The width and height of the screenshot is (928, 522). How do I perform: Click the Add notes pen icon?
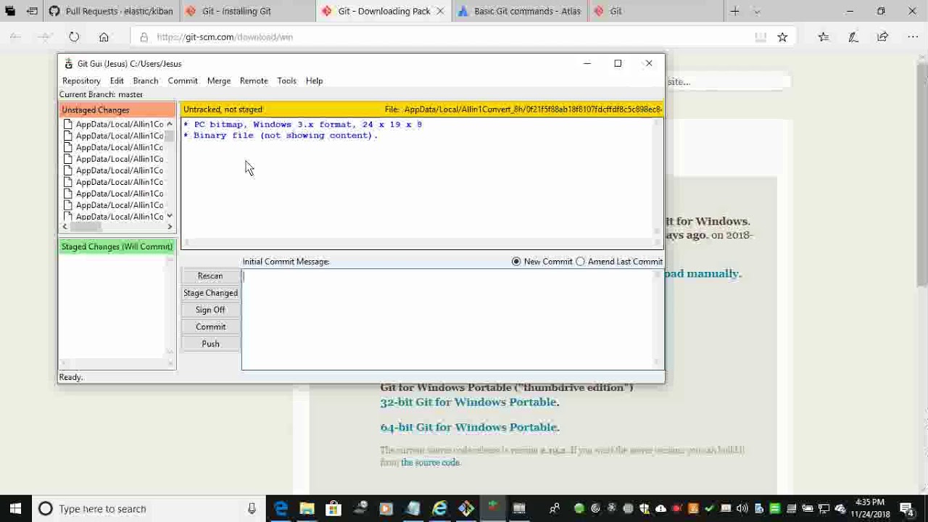(853, 37)
